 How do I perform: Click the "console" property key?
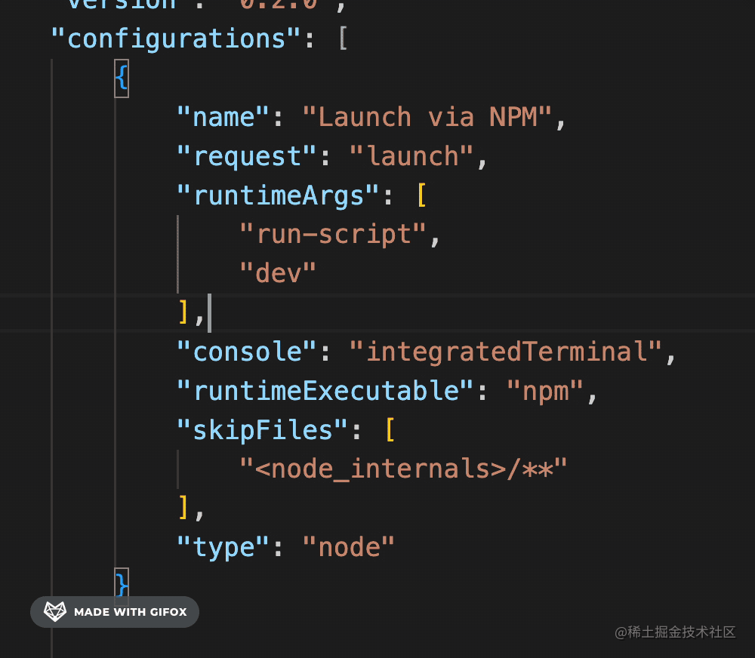(x=246, y=352)
